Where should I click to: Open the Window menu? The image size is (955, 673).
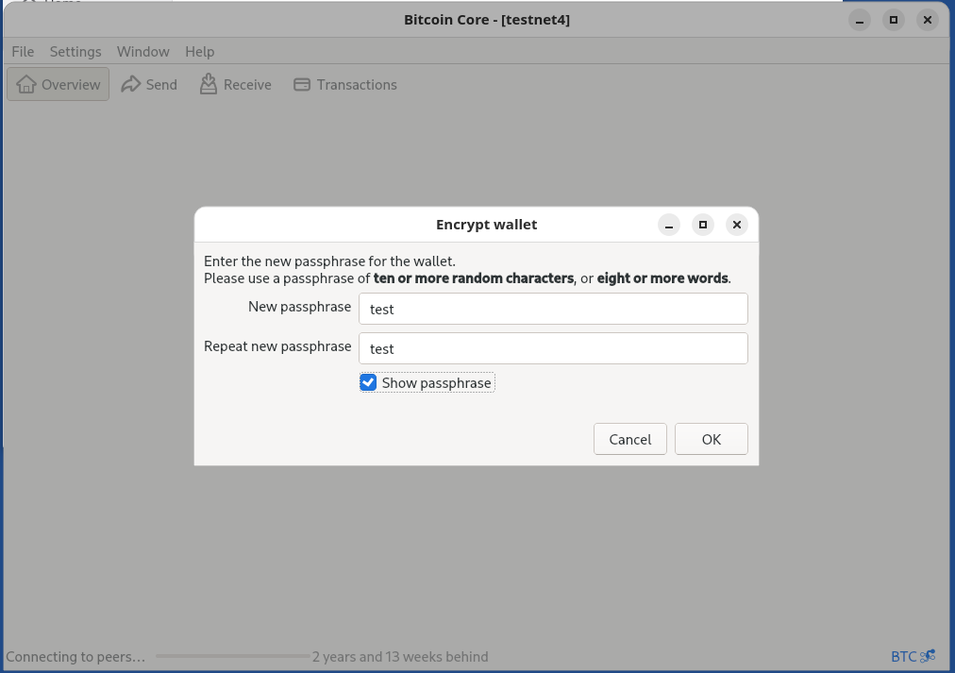[143, 52]
